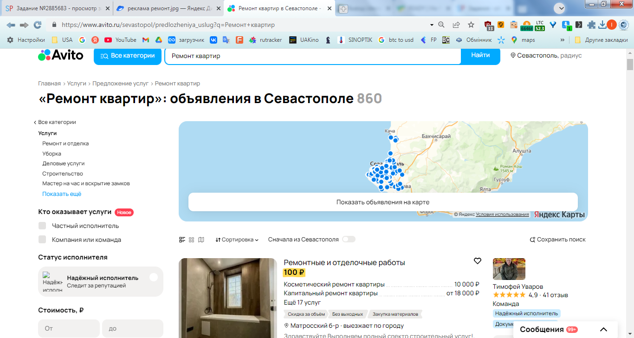The image size is (634, 338).
Task: Check the 'Частный исполнитель' checkbox
Action: coord(42,226)
